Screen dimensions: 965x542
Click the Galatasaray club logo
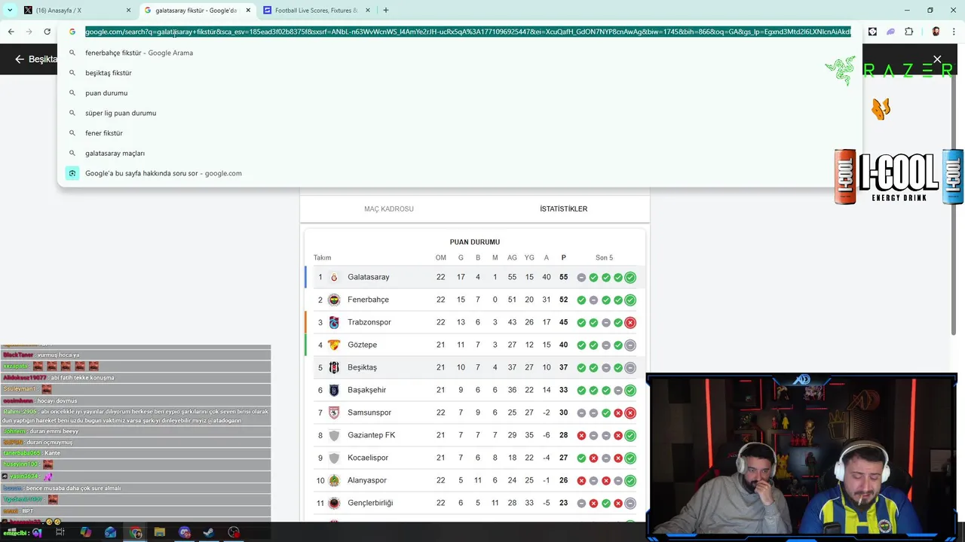[x=334, y=277]
